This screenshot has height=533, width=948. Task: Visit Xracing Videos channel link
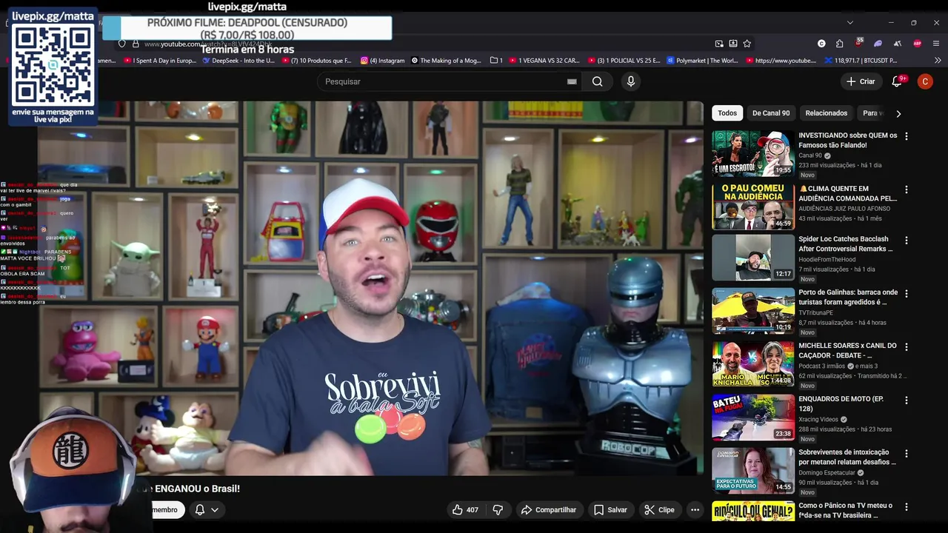818,419
